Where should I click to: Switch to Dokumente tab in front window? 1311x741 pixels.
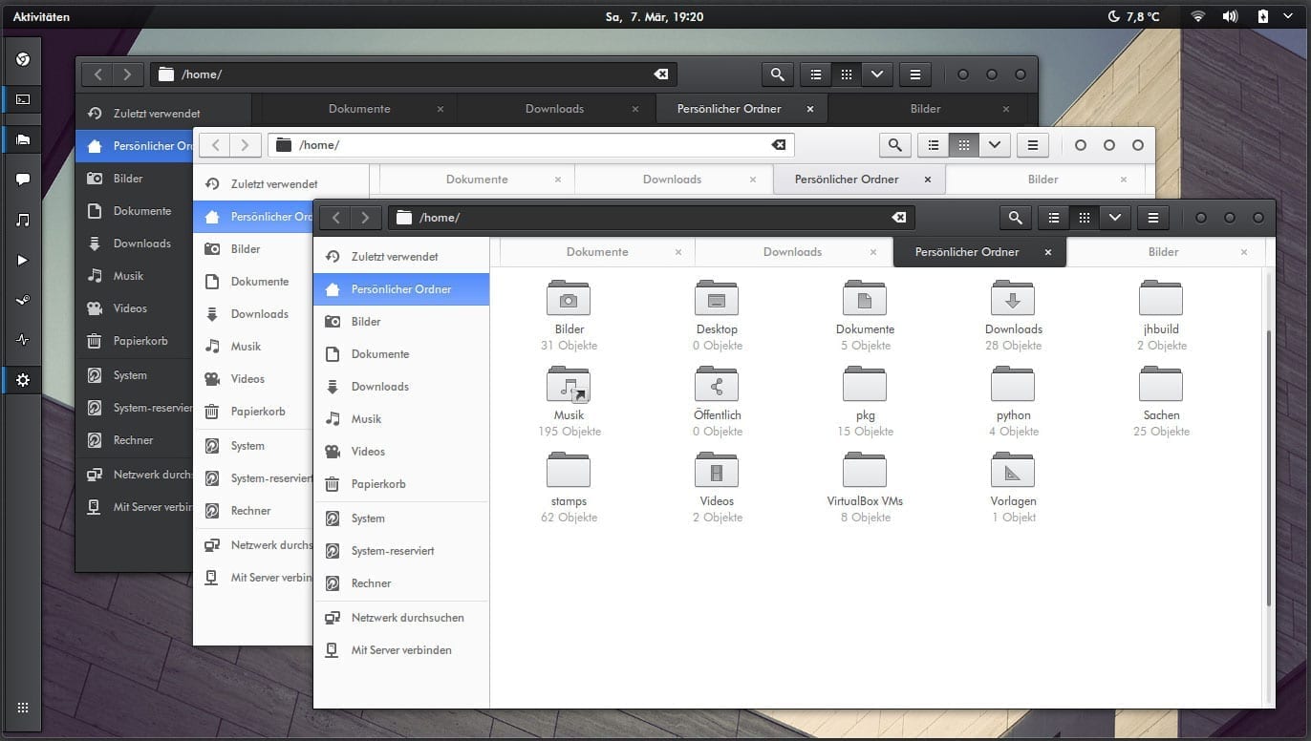coord(597,252)
